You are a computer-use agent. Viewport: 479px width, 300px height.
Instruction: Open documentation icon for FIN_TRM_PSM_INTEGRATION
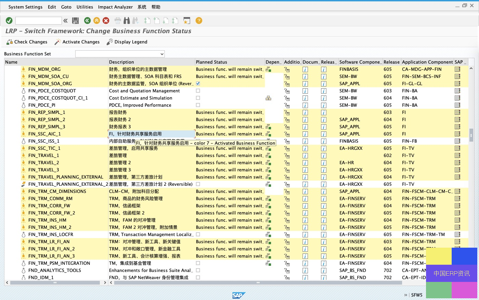(305, 263)
